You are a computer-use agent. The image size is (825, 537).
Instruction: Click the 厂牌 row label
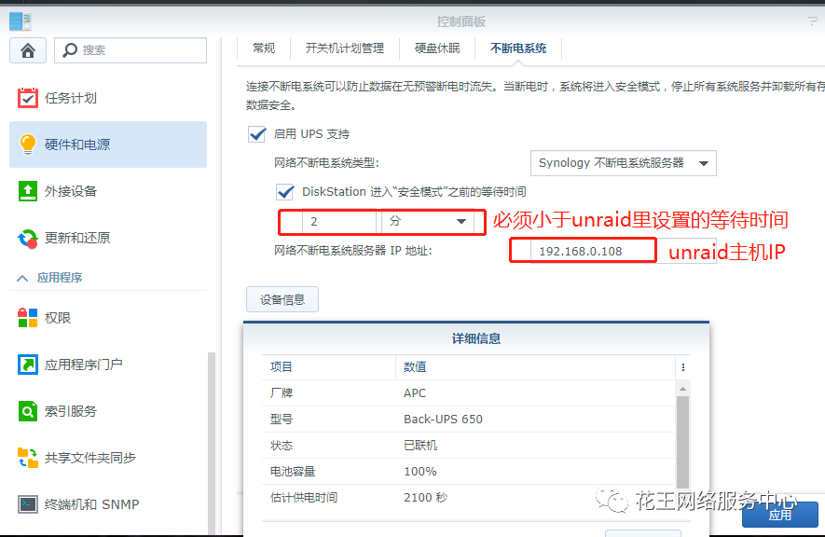[x=282, y=392]
